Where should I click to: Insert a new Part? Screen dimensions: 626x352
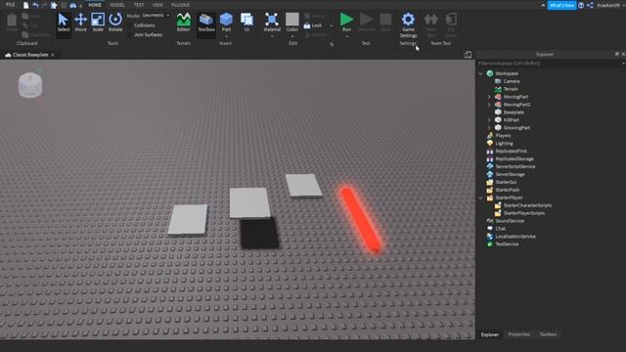pyautogui.click(x=226, y=22)
